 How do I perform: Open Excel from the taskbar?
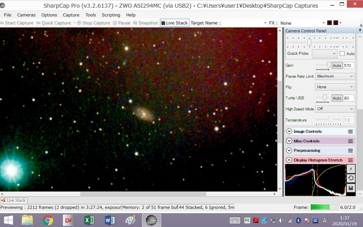tap(89, 220)
